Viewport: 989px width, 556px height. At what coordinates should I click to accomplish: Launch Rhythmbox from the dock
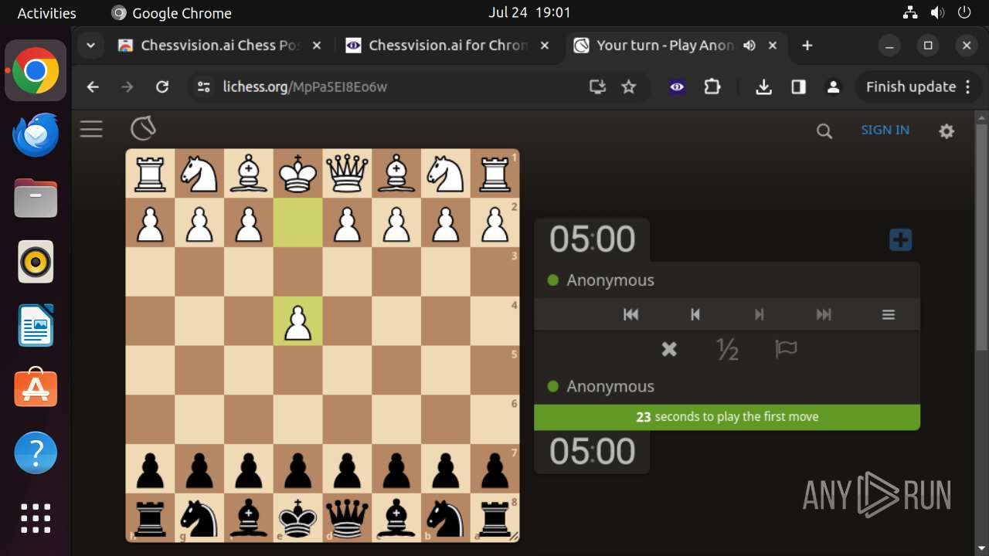point(36,262)
